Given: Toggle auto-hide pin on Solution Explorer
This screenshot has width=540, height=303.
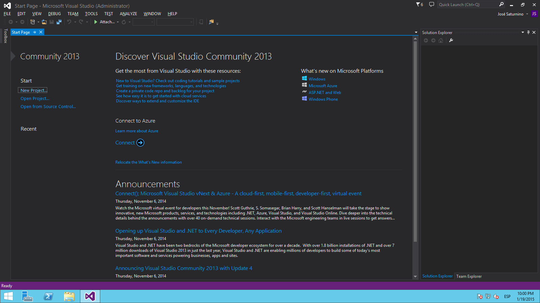Looking at the screenshot, I should pyautogui.click(x=528, y=32).
